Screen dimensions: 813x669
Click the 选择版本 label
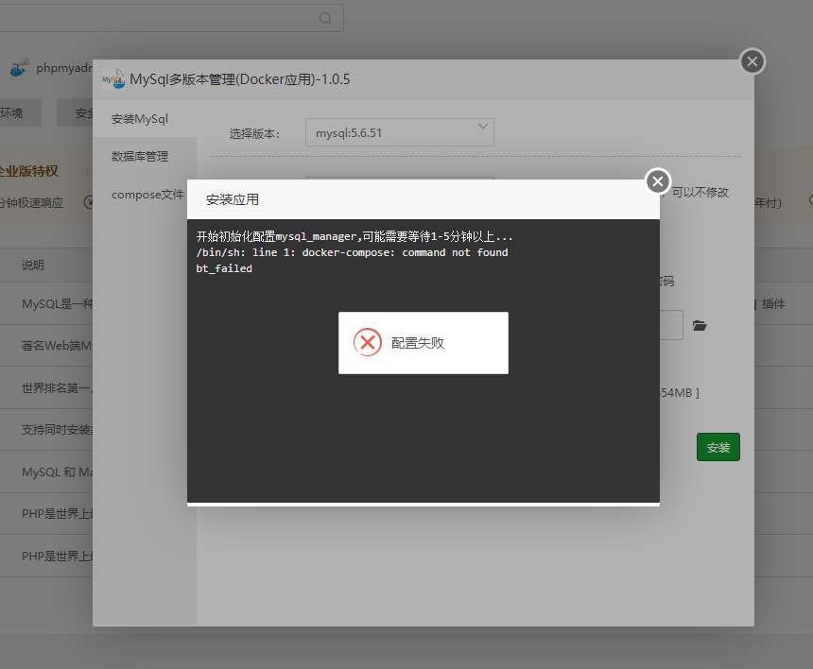(x=254, y=133)
